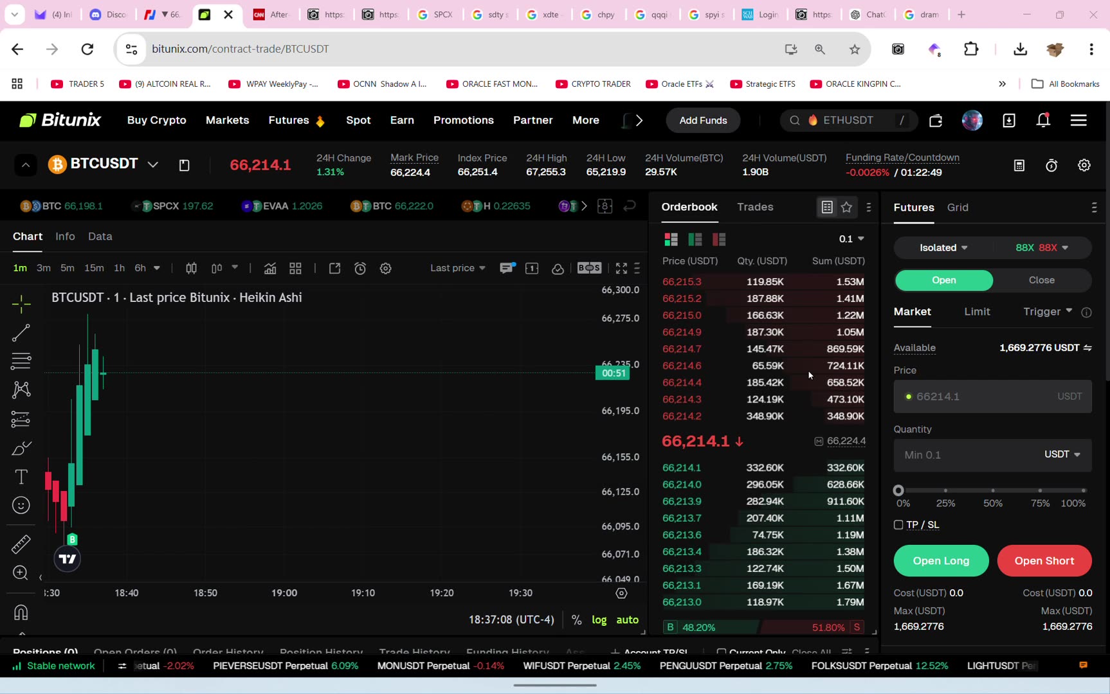Open the calculator icon near funding rate
Screen dimensions: 1110x694
pos(1019,166)
